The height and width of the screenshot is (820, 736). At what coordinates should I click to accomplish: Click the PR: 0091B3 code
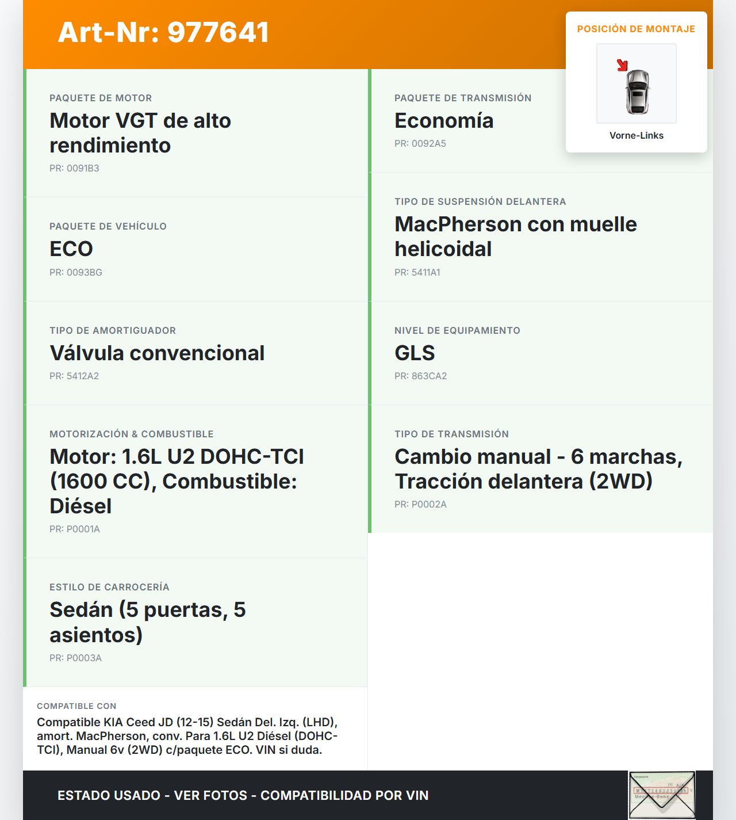click(x=74, y=169)
